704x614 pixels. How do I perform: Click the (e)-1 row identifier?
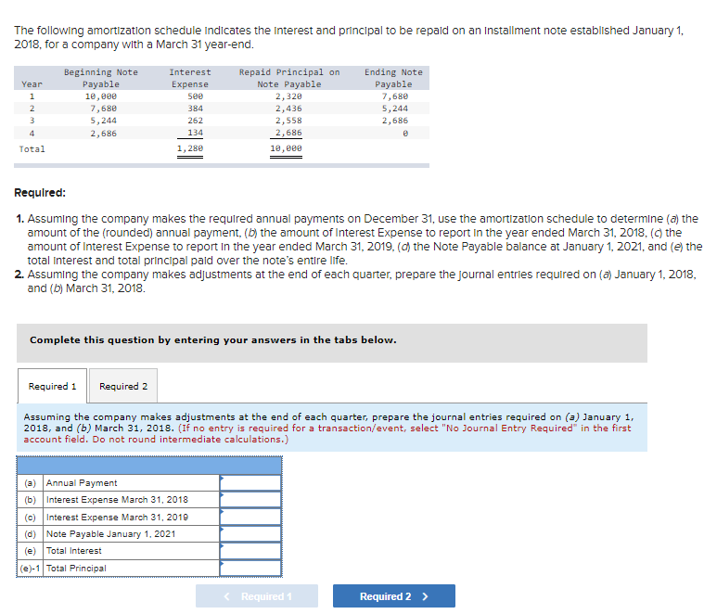point(30,569)
